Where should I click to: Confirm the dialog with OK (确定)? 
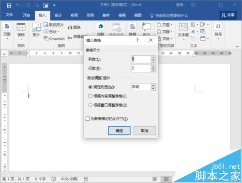coord(119,131)
